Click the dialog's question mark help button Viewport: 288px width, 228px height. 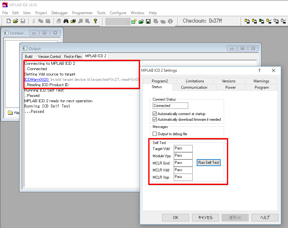[x=259, y=70]
